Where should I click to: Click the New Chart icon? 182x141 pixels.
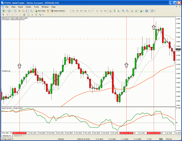tap(3, 11)
